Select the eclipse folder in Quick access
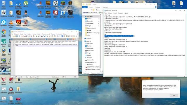 [x=89, y=30]
